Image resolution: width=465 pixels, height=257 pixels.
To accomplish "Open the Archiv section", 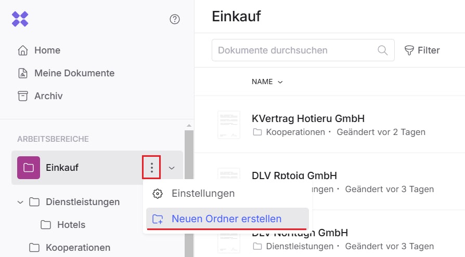I will click(48, 96).
